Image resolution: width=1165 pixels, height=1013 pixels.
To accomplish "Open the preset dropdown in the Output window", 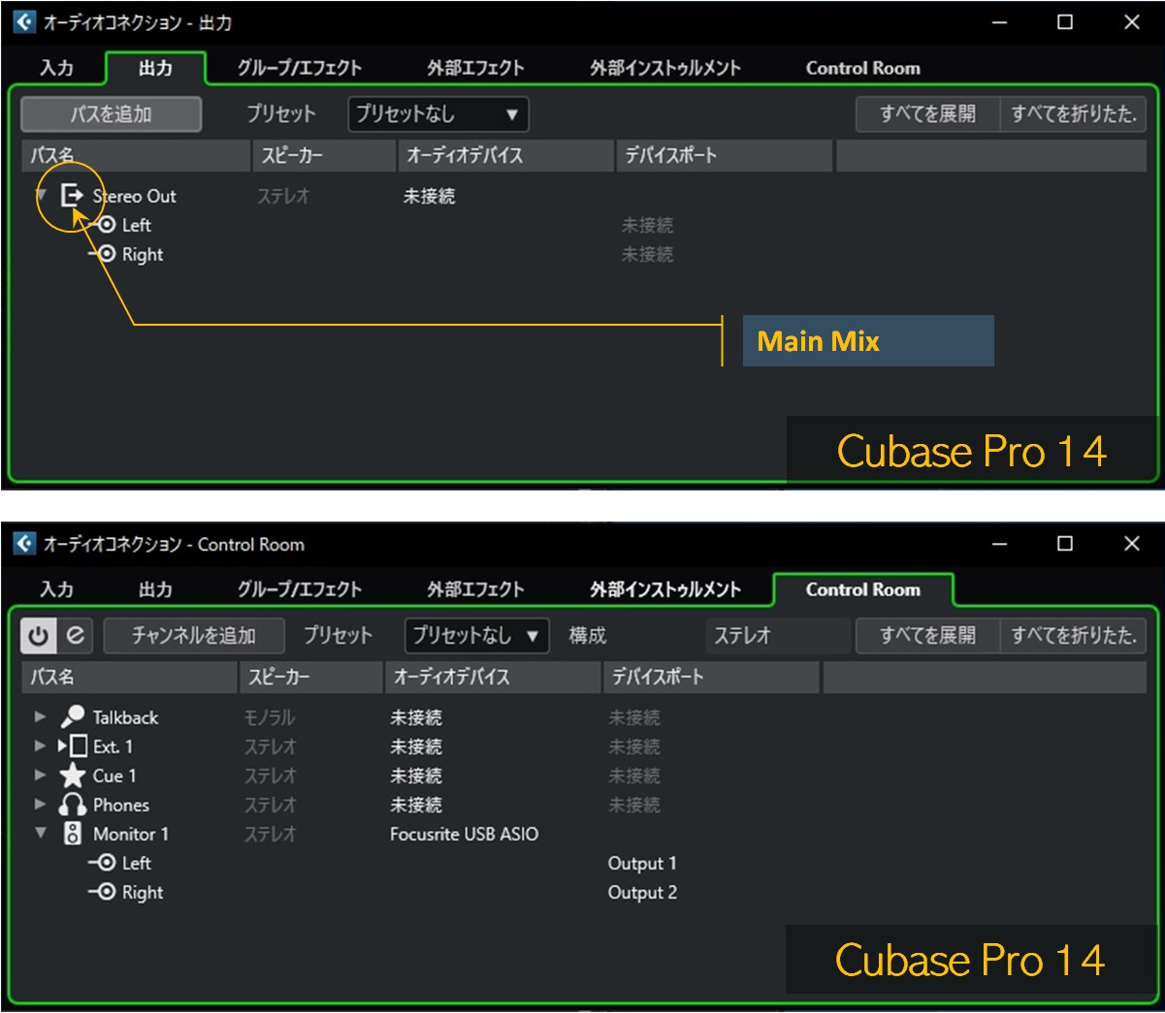I will 438,114.
